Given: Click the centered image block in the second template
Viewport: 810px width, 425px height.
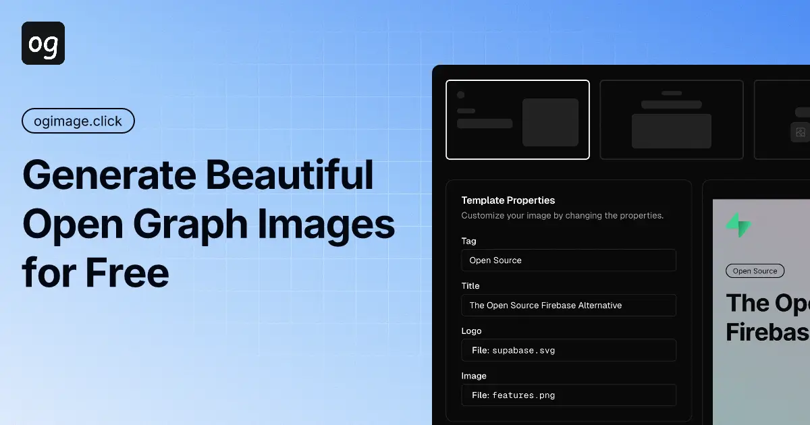Looking at the screenshot, I should pyautogui.click(x=671, y=132).
